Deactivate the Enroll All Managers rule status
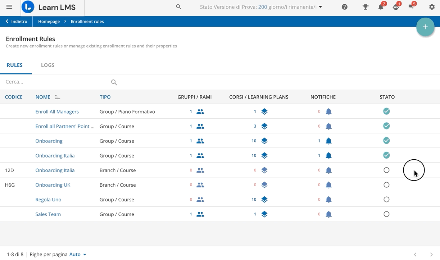 coord(386,111)
